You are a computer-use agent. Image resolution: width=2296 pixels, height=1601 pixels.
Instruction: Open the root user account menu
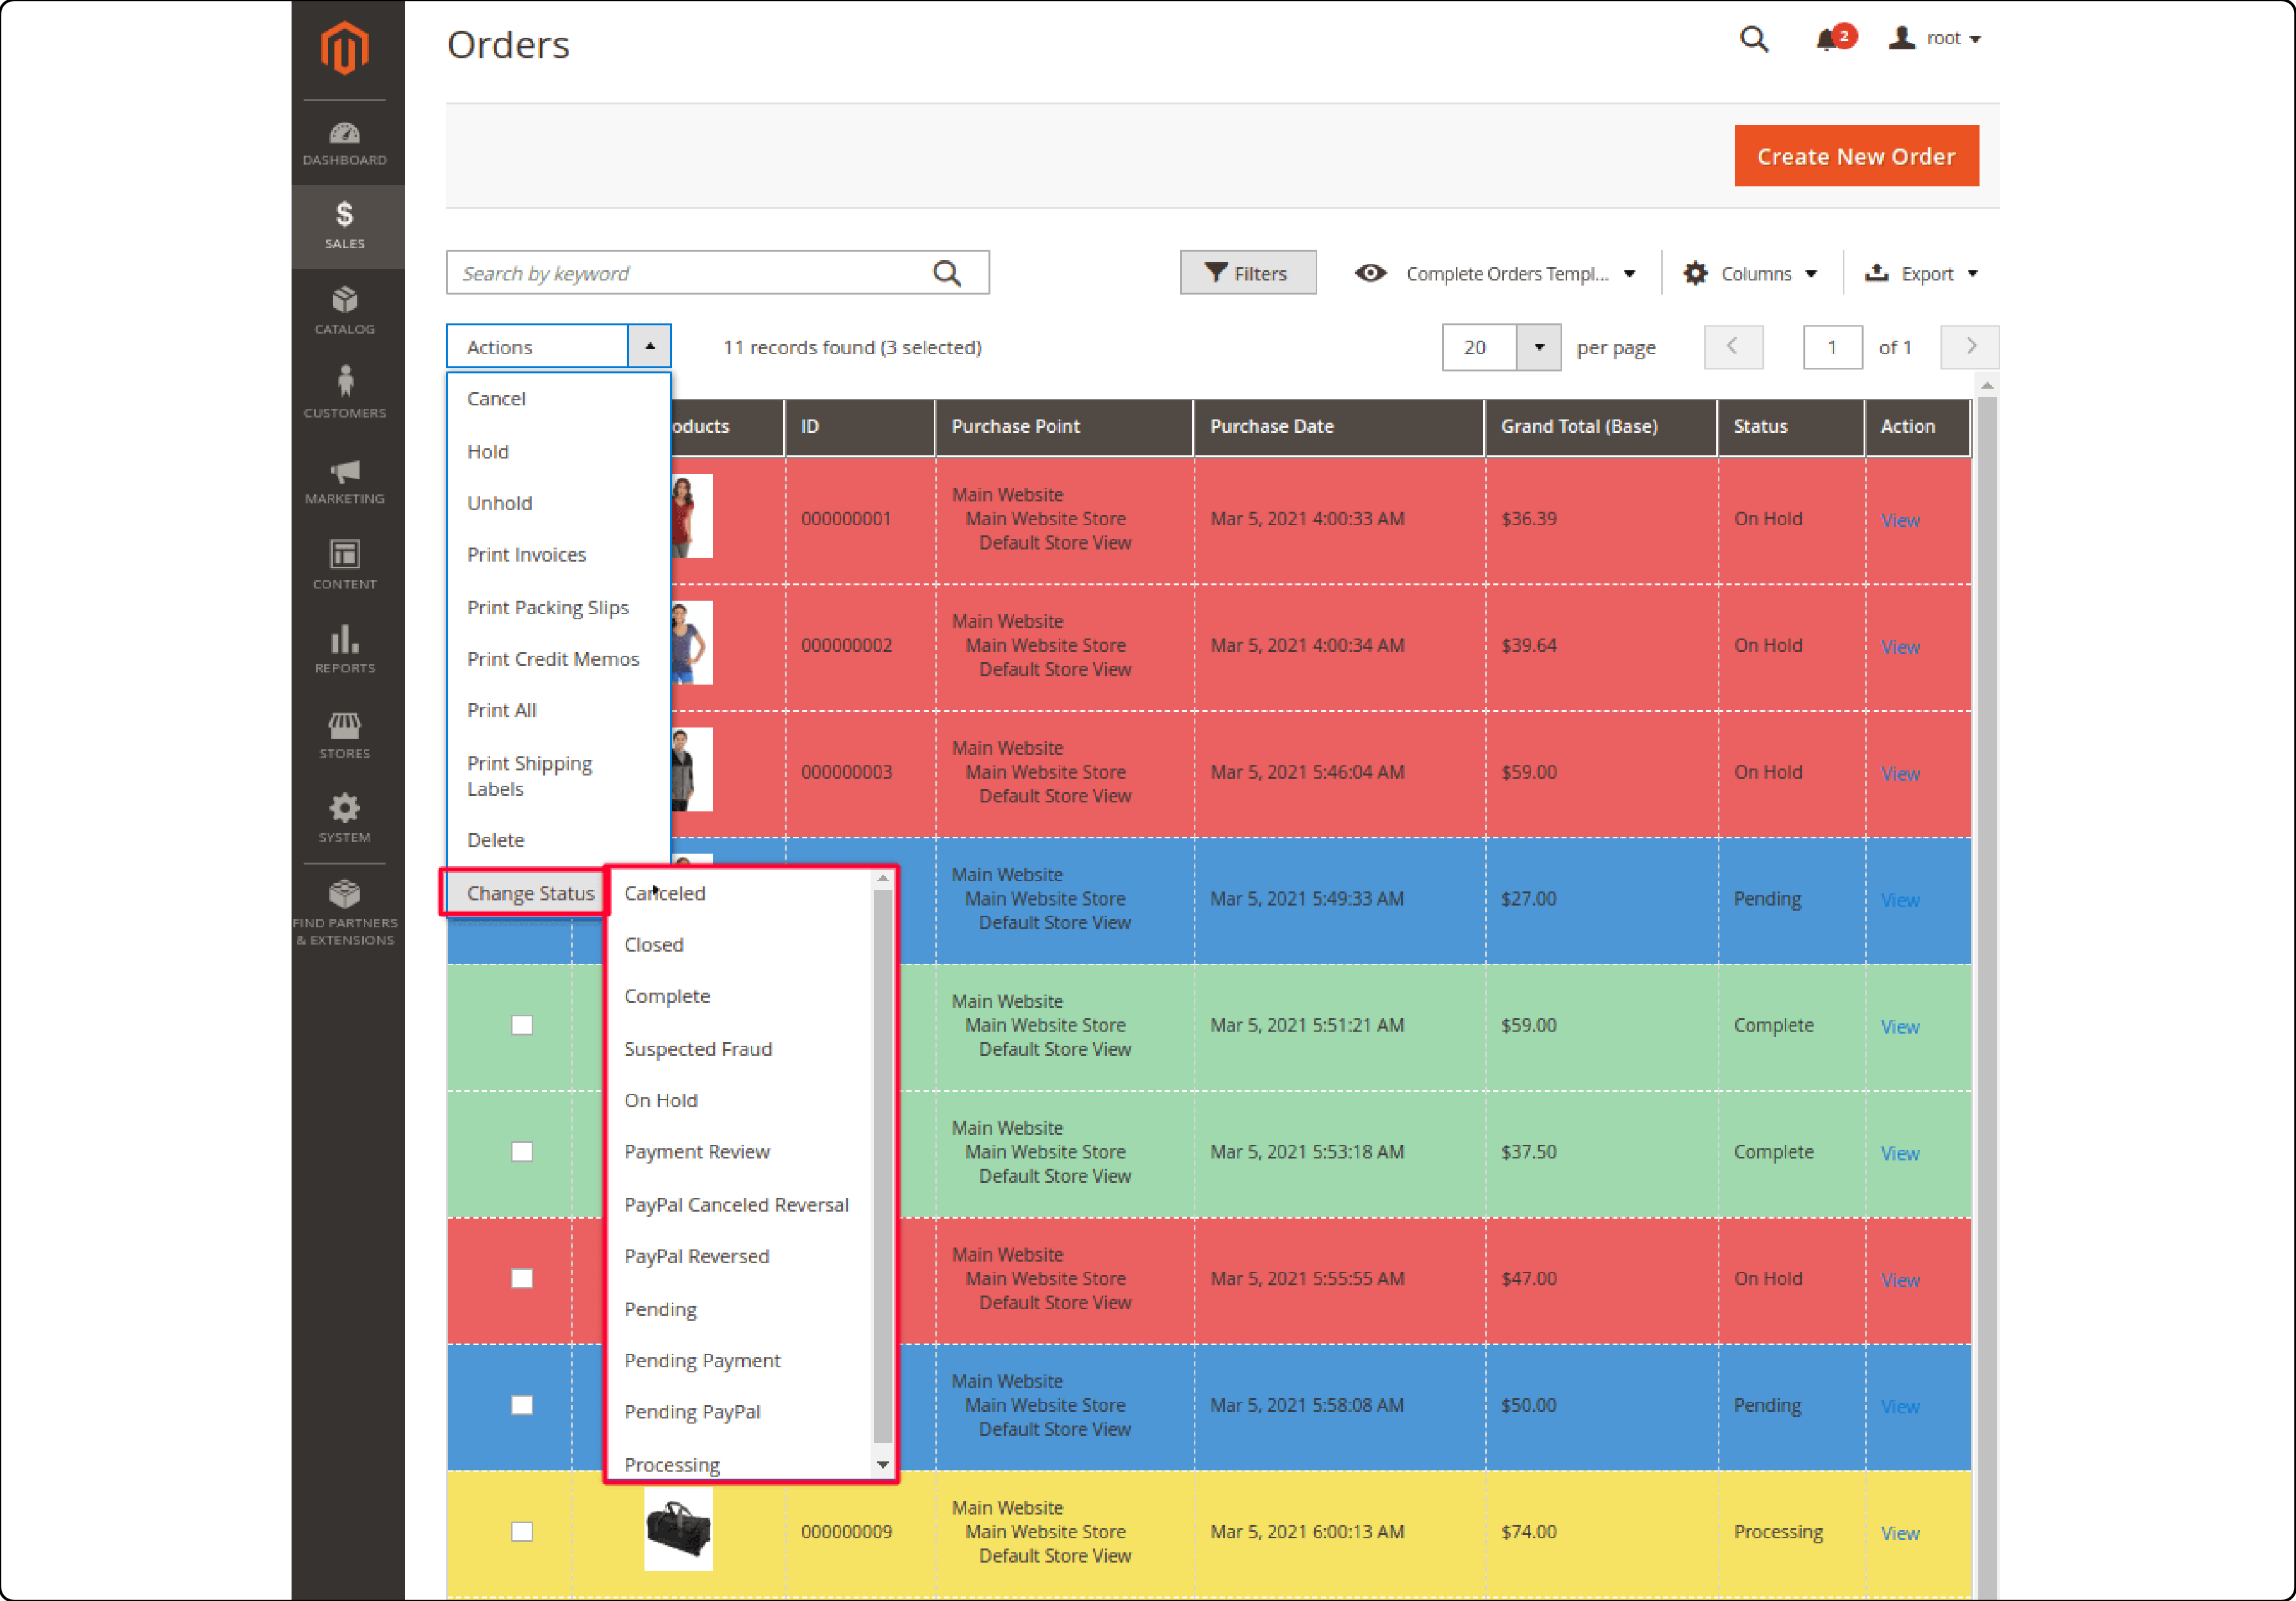point(1935,39)
